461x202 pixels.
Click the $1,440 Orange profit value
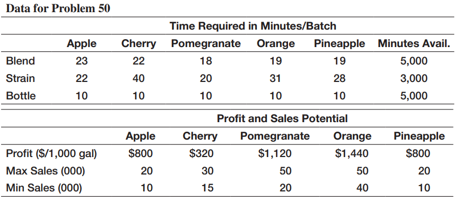point(352,154)
